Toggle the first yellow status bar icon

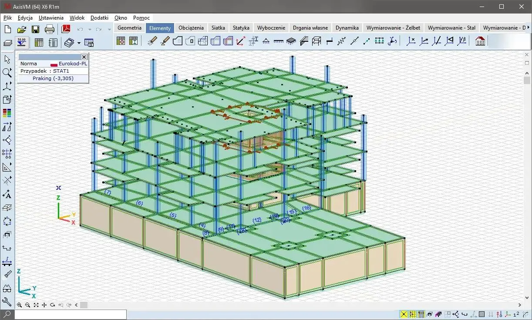coord(404,314)
